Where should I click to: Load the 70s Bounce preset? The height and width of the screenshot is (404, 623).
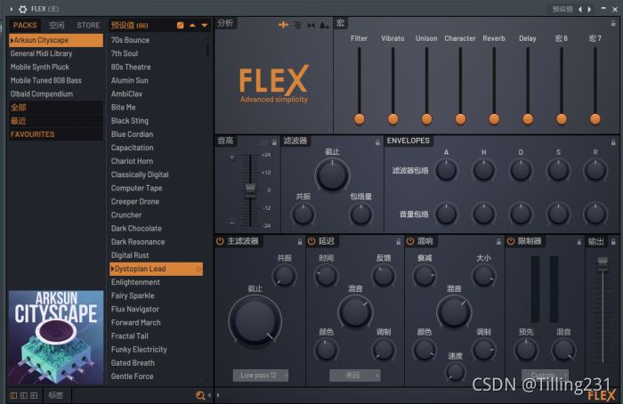(x=157, y=40)
